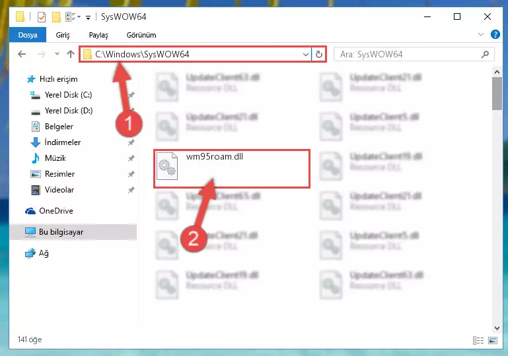The height and width of the screenshot is (356, 508).
Task: Open the Videolar folder
Action: tap(59, 190)
